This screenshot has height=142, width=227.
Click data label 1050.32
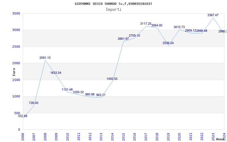(78, 92)
